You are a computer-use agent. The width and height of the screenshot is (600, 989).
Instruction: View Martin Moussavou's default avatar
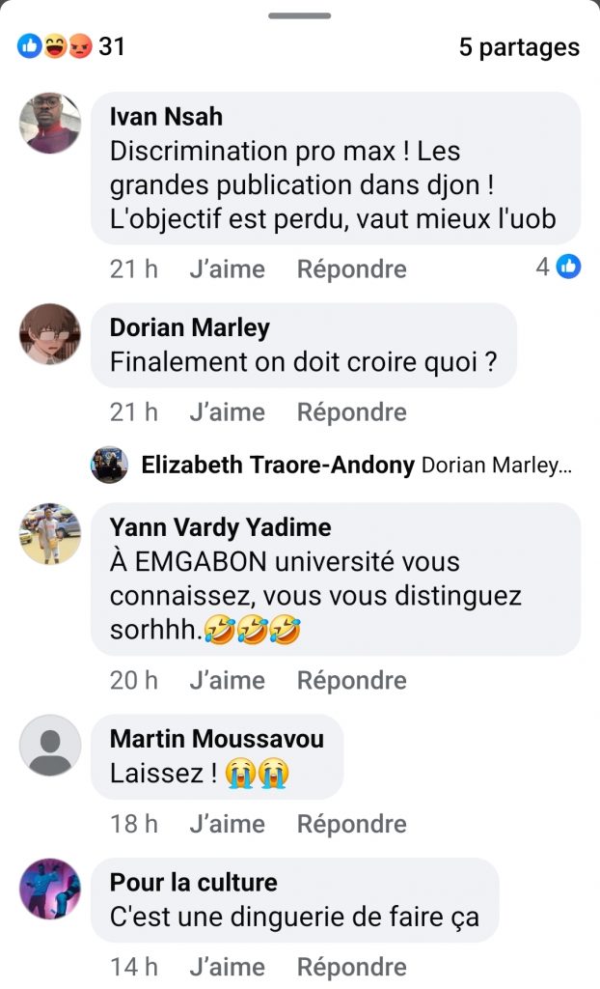(x=50, y=746)
